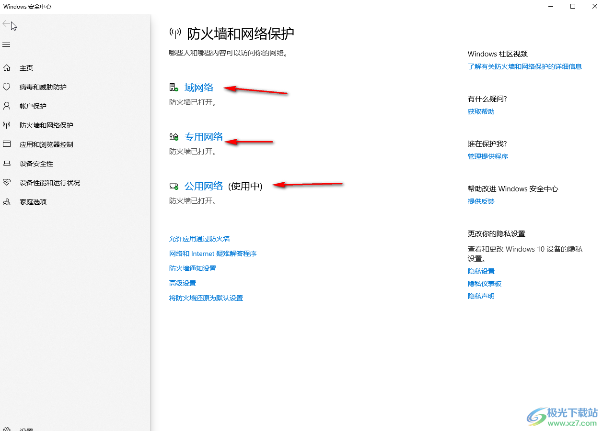Go to 设备安全性 section
The image size is (603, 431).
(x=36, y=164)
